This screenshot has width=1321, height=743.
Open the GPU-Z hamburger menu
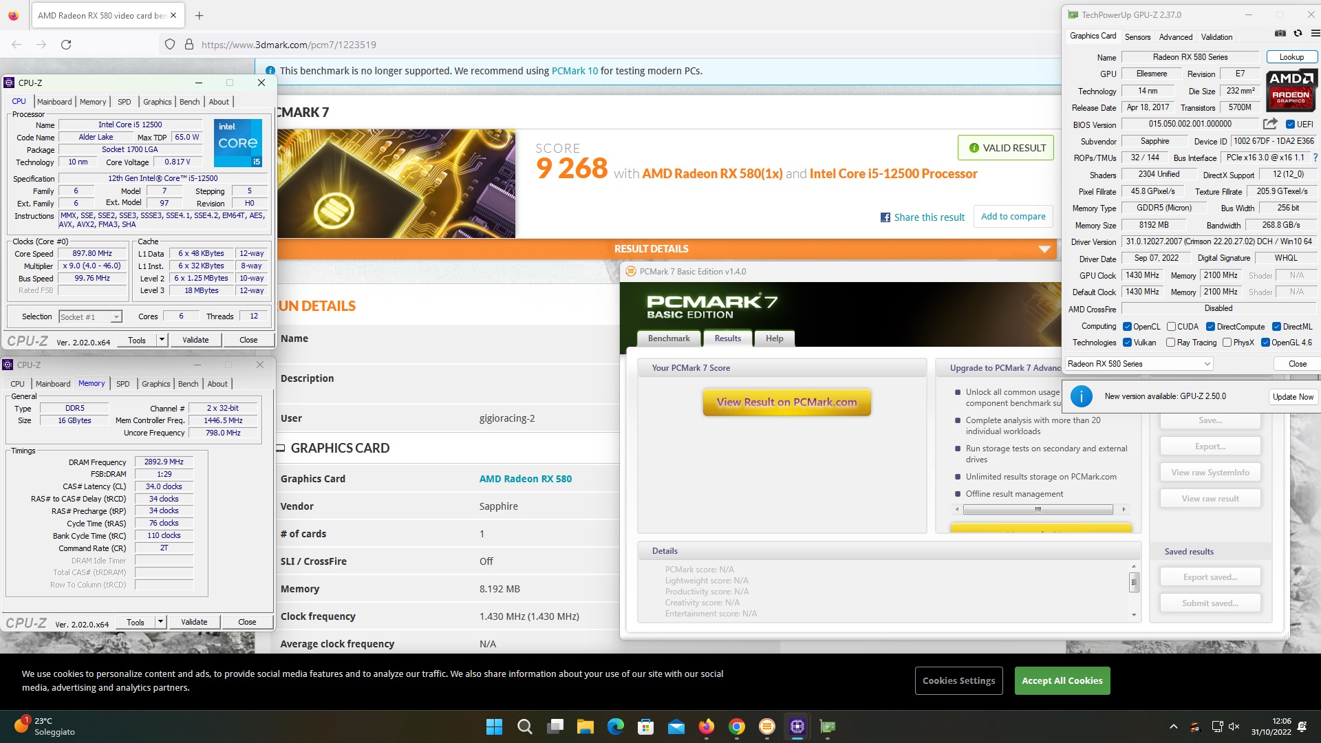[1315, 33]
